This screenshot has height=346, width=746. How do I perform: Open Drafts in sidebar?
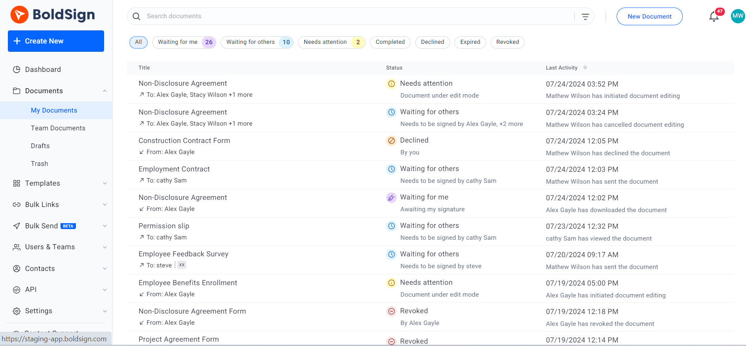pyautogui.click(x=40, y=146)
